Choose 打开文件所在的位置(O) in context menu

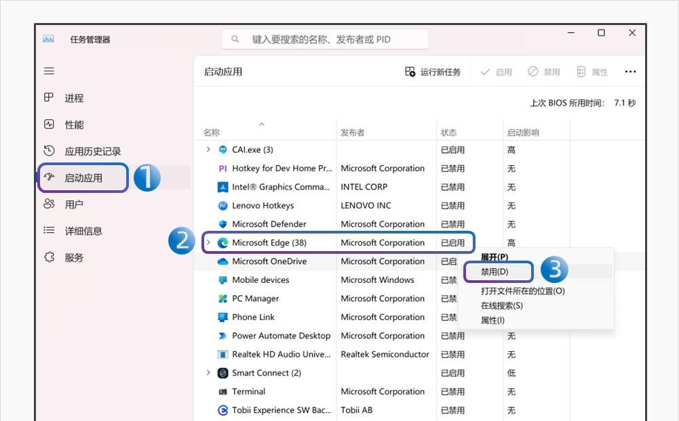click(x=523, y=291)
